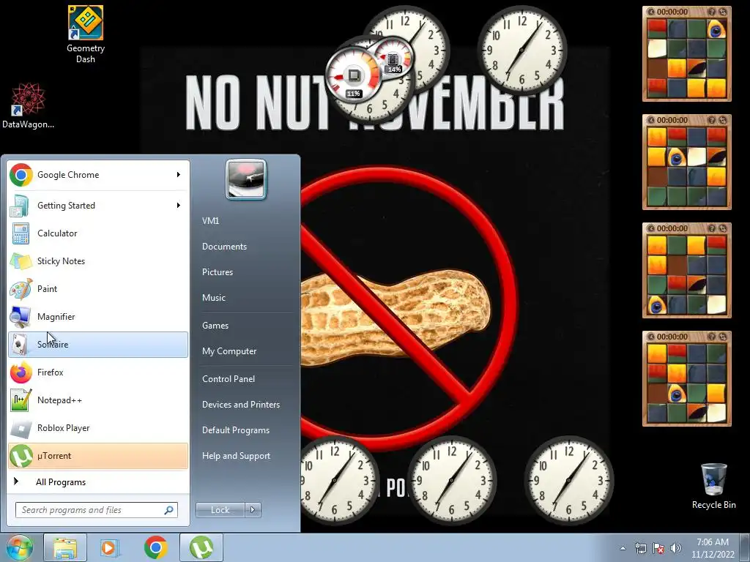Click the top-right clock gadget
This screenshot has width=750, height=562.
pos(521,49)
